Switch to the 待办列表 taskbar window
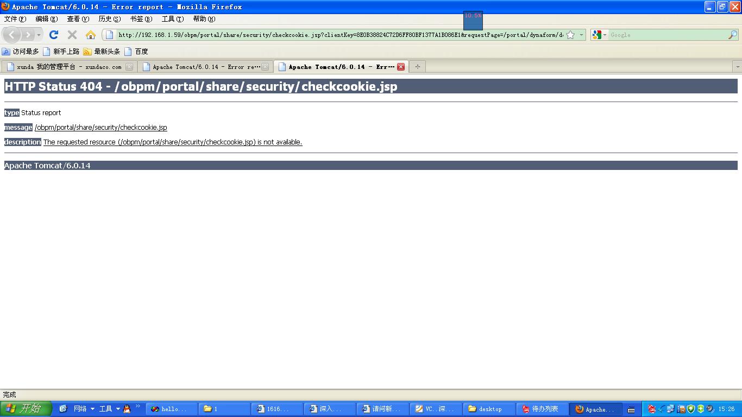 (x=541, y=409)
